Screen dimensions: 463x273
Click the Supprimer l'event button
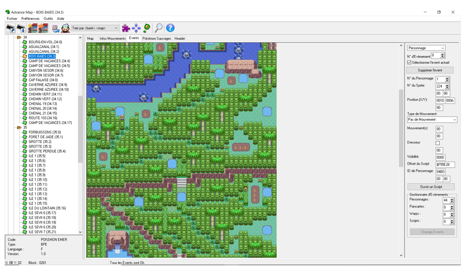[430, 70]
